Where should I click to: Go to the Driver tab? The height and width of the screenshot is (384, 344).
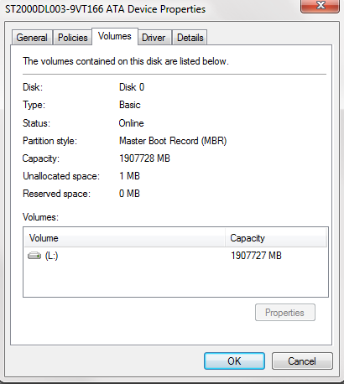[x=154, y=38]
